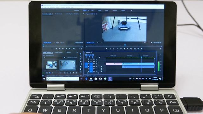This screenshot has height=114, width=203.
Task: Open Program monitor settings wrench
Action: (x=152, y=43)
